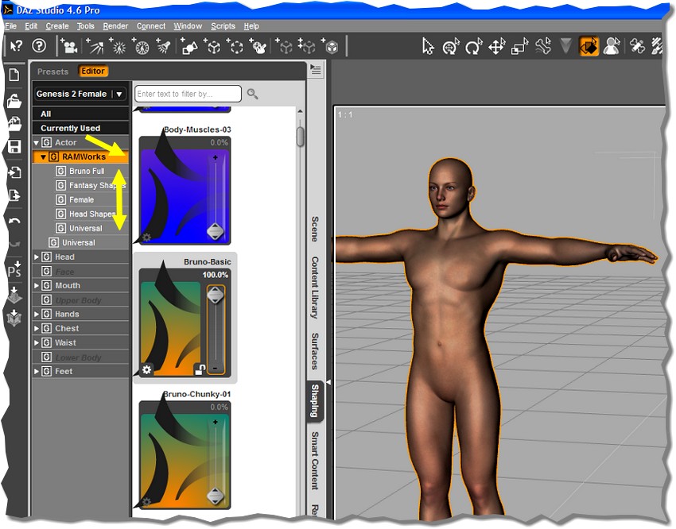The image size is (676, 529).
Task: Create a new D-Former icon
Action: (x=258, y=46)
